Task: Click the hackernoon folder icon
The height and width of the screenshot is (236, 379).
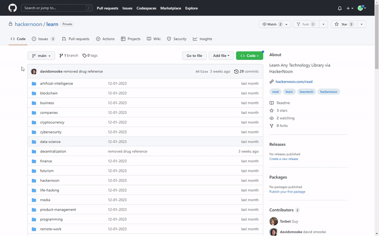Action: point(34,181)
